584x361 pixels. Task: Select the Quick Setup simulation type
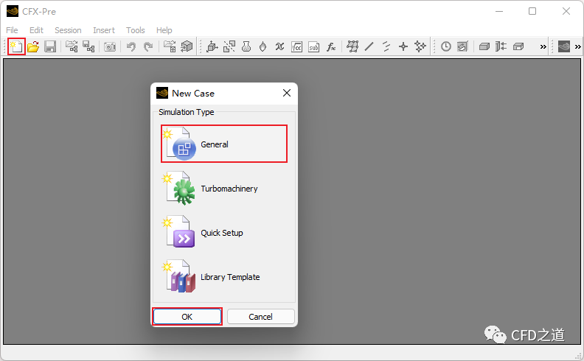(224, 233)
